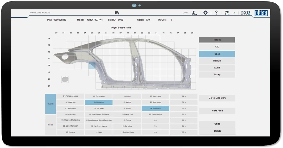
Task: Click Go to Line View button
Action: coord(217,98)
